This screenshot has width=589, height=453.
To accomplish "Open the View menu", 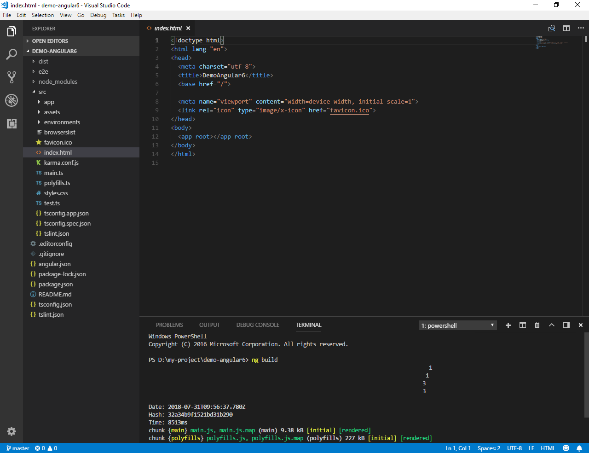I will 66,15.
